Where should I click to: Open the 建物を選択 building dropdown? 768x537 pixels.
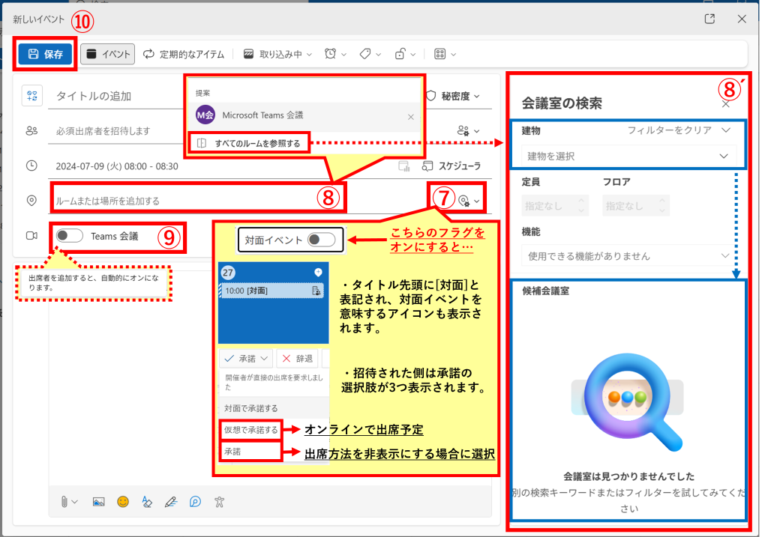[x=628, y=156]
